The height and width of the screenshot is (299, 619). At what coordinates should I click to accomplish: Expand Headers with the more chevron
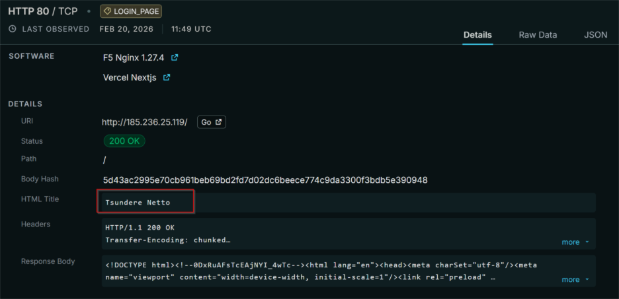pyautogui.click(x=575, y=242)
